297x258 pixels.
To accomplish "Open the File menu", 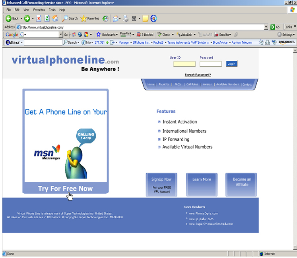I will click(8, 10).
